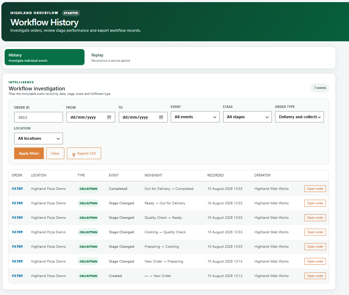Open order for the New Order → Preparing row
Image resolution: width=349 pixels, height=295 pixels.
[315, 261]
